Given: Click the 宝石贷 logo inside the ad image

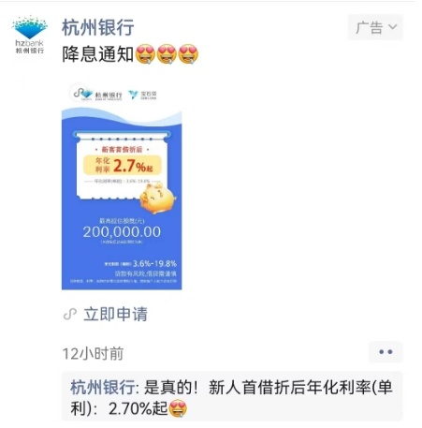Looking at the screenshot, I should click(142, 95).
